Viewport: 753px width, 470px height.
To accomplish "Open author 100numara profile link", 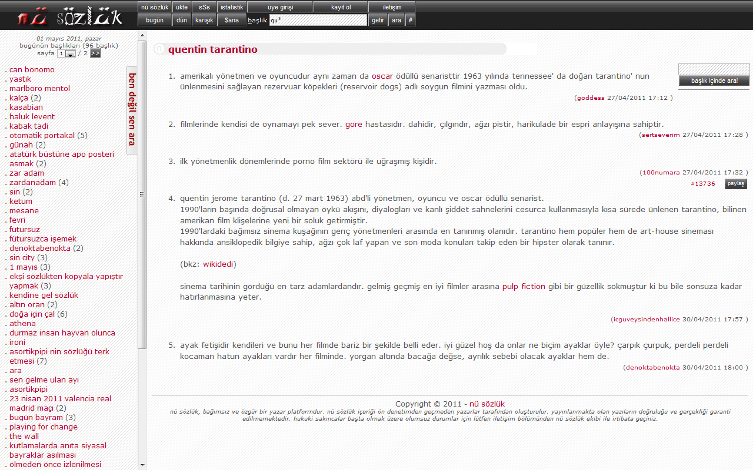I will pyautogui.click(x=661, y=173).
